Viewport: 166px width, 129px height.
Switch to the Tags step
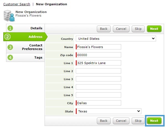(25, 57)
